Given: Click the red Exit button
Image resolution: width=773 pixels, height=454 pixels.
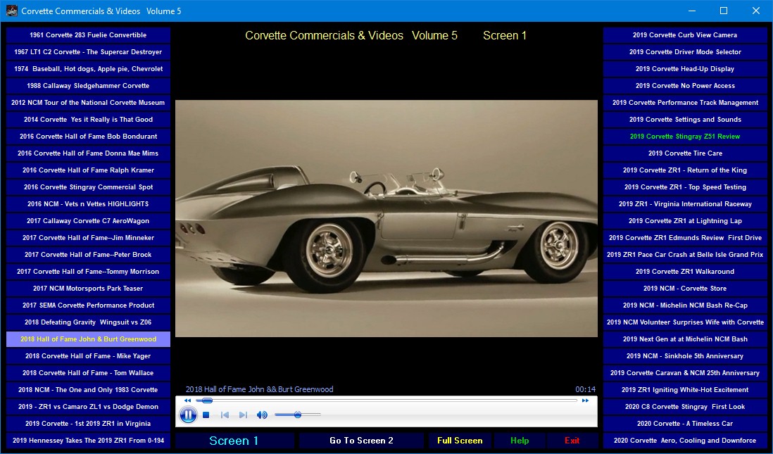Looking at the screenshot, I should coord(572,441).
